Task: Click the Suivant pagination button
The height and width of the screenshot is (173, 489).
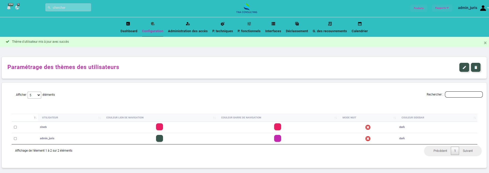Action: (467, 151)
